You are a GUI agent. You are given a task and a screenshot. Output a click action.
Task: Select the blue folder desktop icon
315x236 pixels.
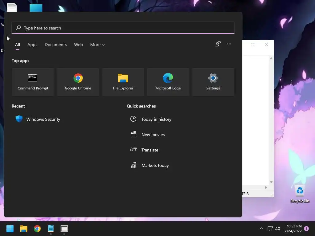click(x=36, y=8)
